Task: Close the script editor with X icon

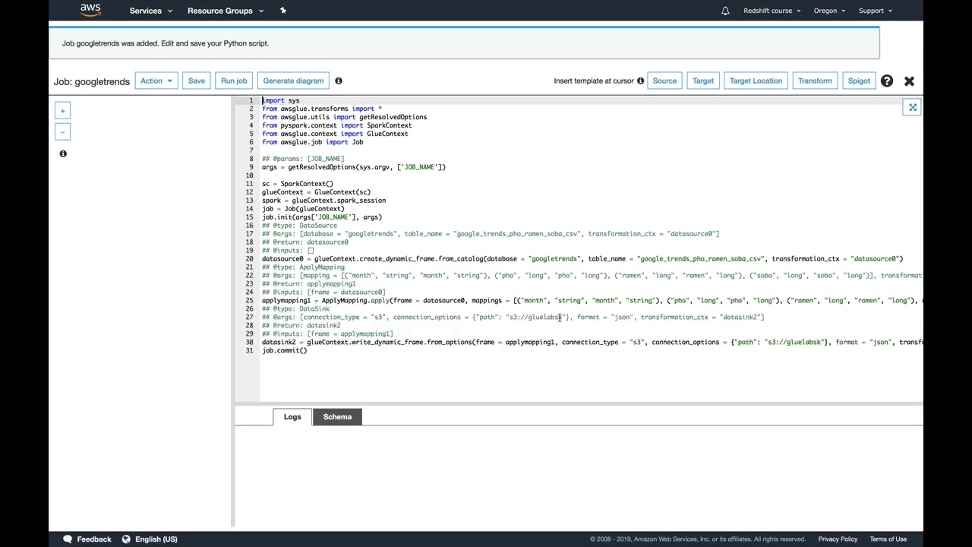Action: [x=909, y=81]
